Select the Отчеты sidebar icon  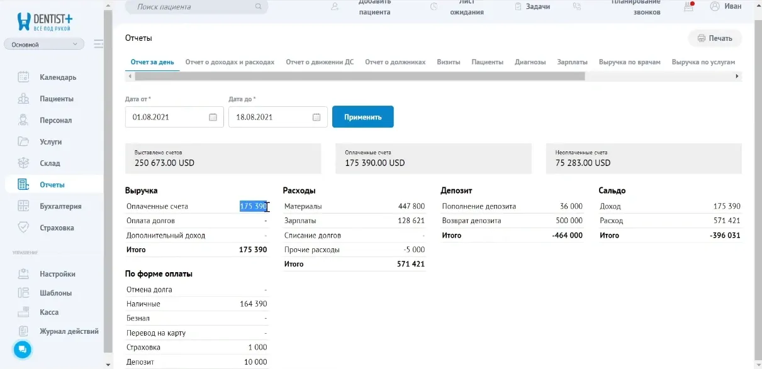point(23,185)
